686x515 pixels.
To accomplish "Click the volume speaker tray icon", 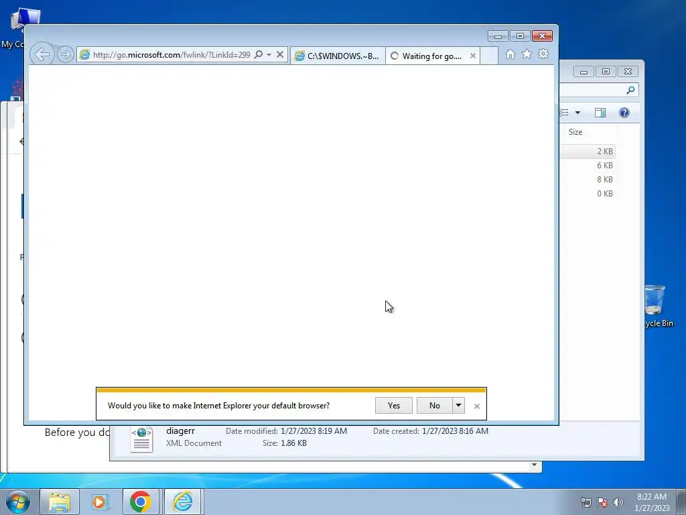I will (618, 502).
